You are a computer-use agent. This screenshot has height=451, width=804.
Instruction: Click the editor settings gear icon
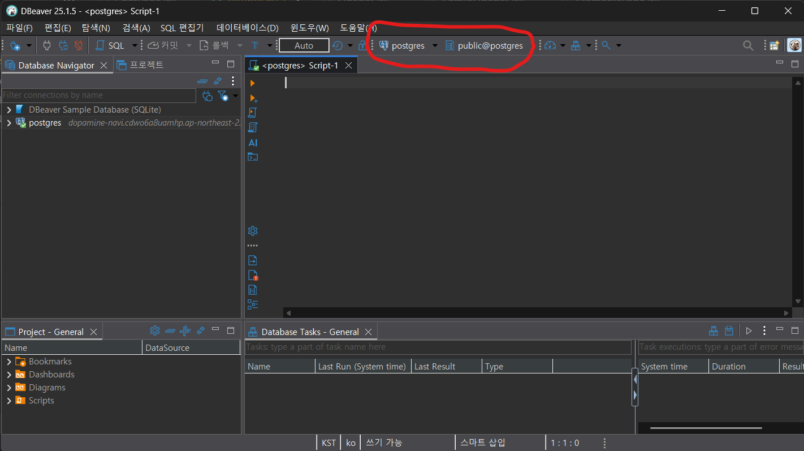253,231
